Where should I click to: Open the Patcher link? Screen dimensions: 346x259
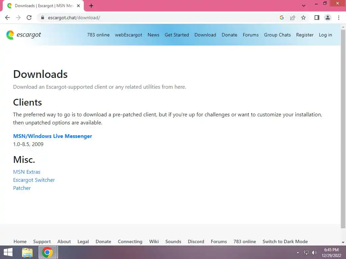click(22, 188)
